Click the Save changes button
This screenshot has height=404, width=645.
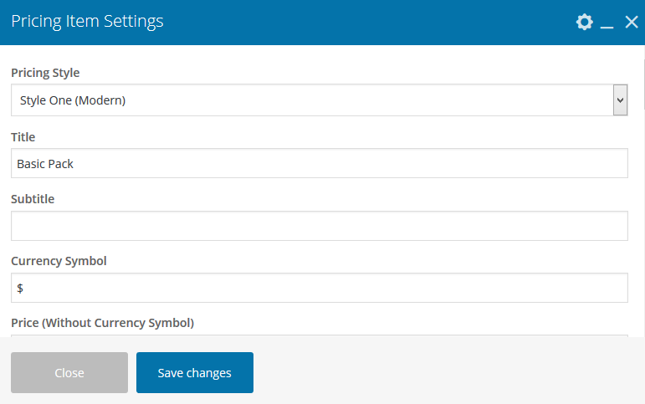coord(195,373)
